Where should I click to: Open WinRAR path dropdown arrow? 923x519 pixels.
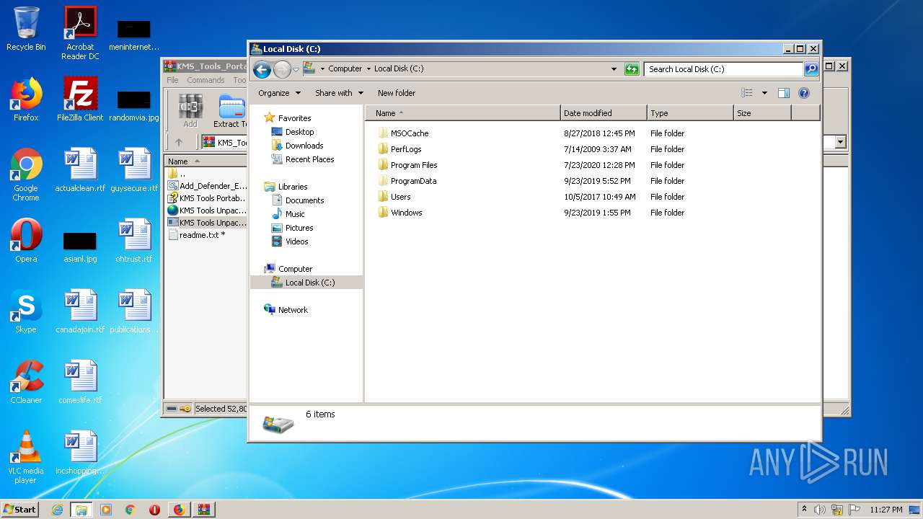(x=840, y=142)
